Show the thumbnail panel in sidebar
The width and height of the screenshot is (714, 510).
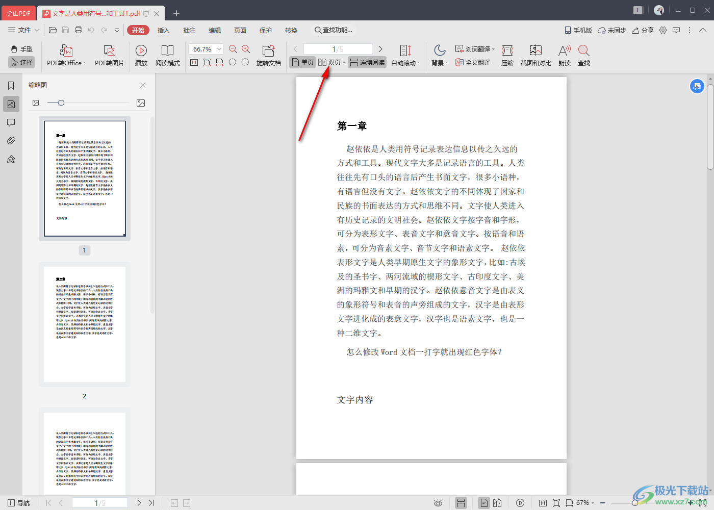coord(11,104)
